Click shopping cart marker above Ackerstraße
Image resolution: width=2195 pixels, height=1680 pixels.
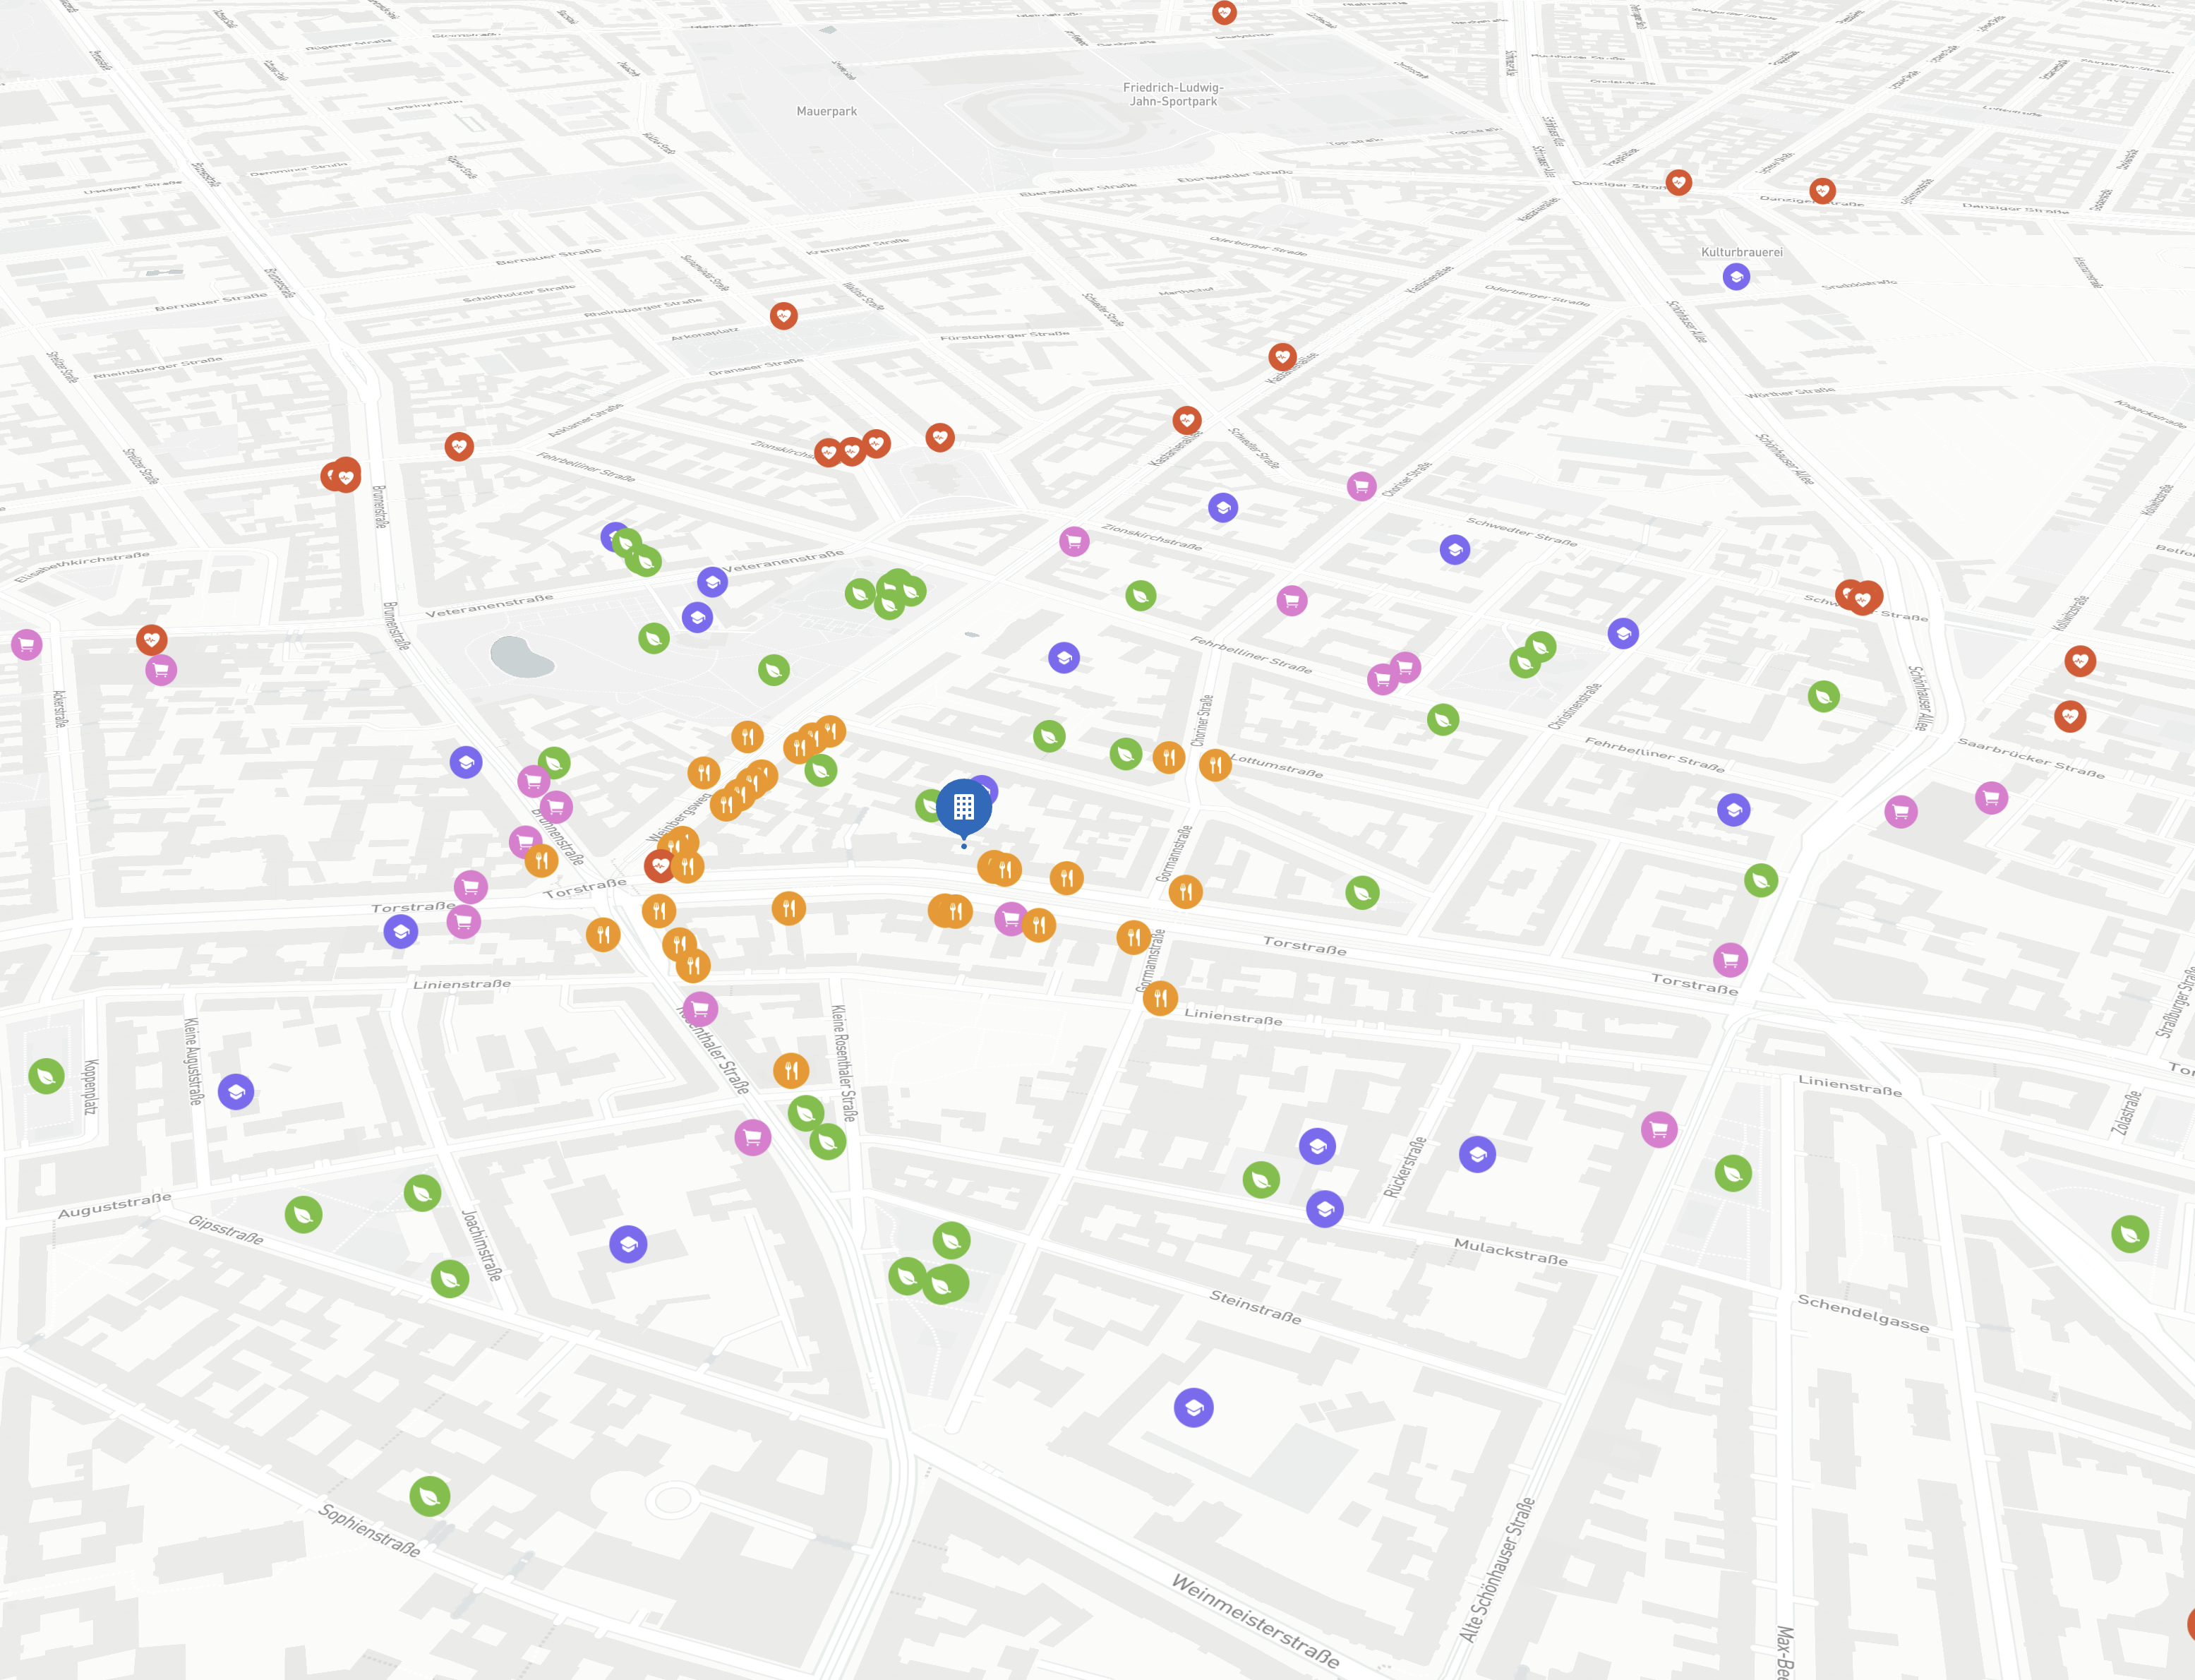coord(27,645)
